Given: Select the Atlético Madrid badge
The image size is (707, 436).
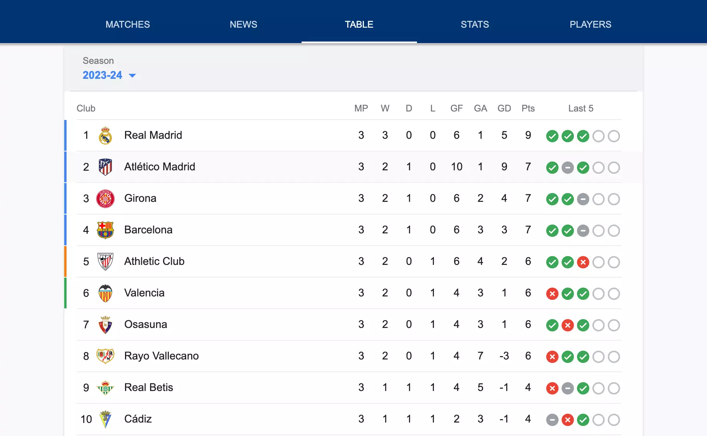Looking at the screenshot, I should [105, 167].
